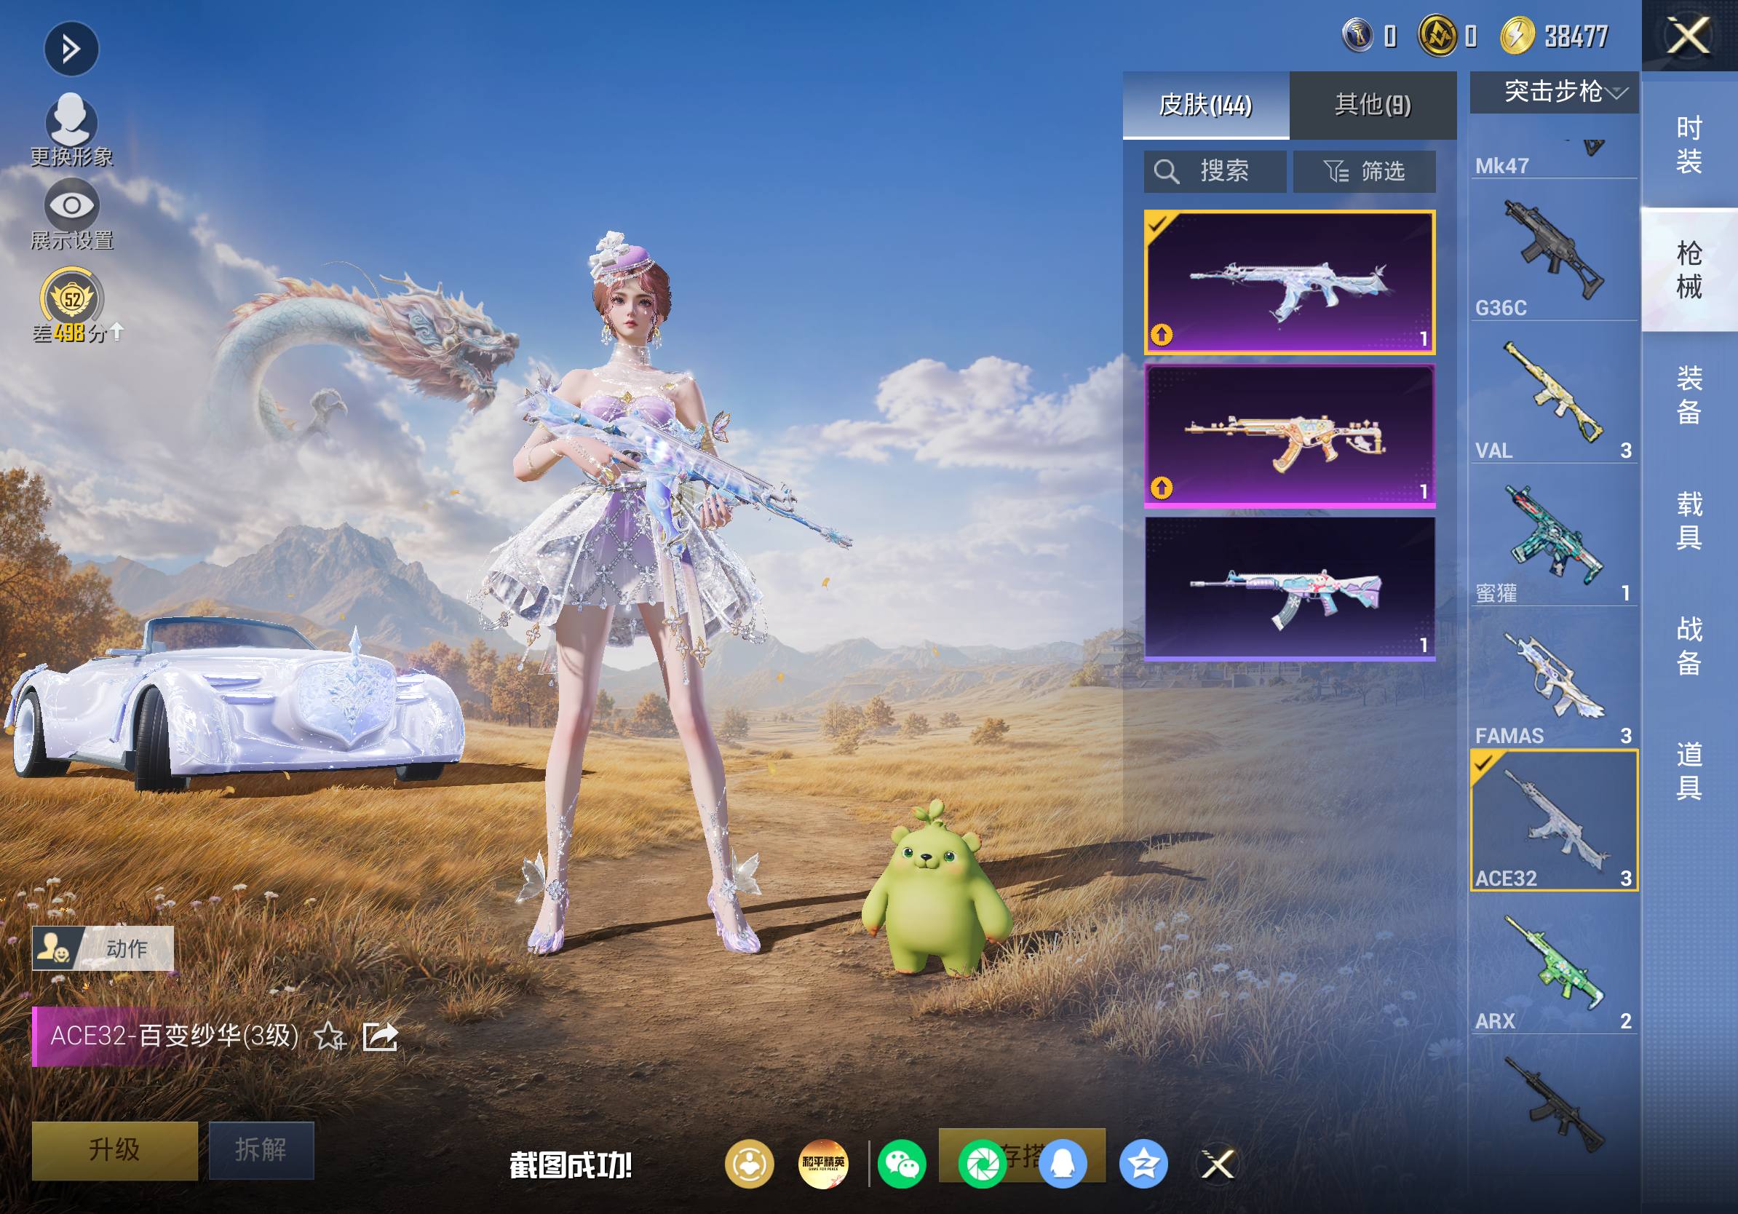The height and width of the screenshot is (1214, 1738).
Task: Open the 枪械 firearms category tab
Action: pyautogui.click(x=1689, y=269)
